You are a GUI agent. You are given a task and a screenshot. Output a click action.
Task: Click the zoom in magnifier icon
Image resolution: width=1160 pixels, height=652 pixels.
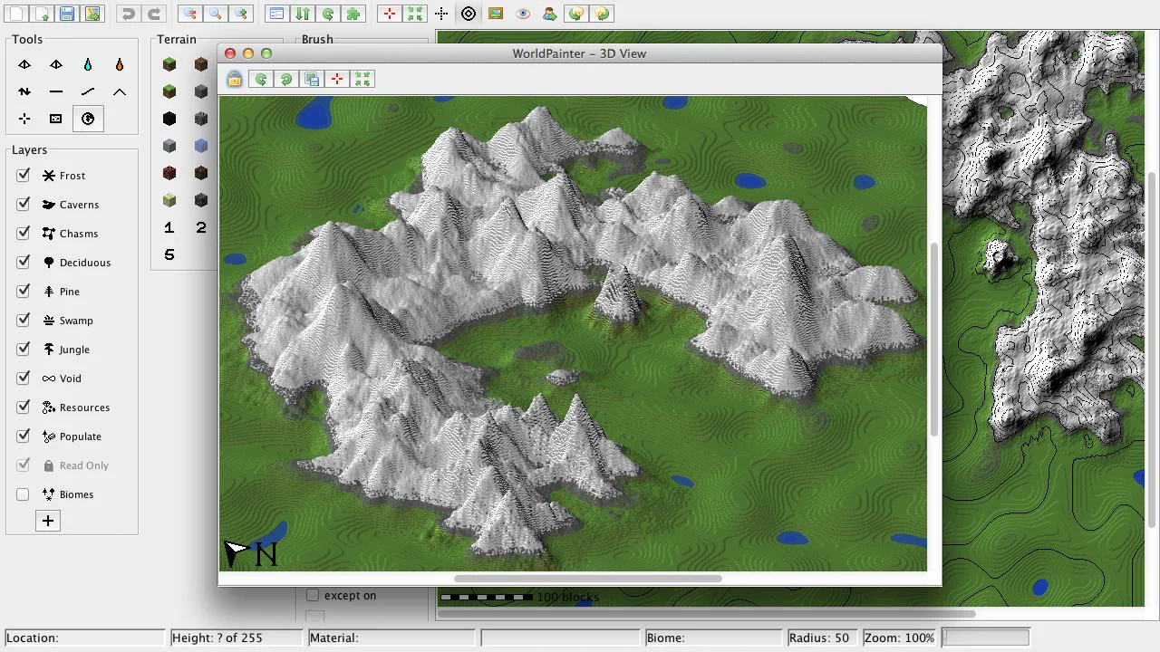[x=240, y=14]
